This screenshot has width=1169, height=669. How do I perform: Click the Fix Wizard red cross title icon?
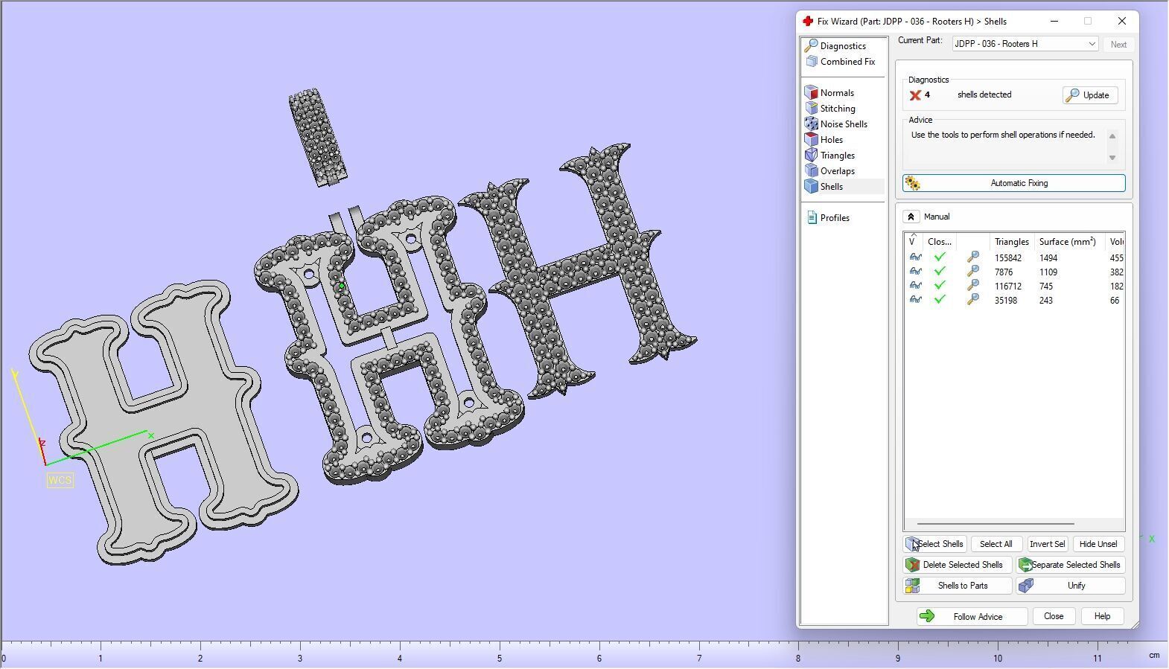(807, 22)
